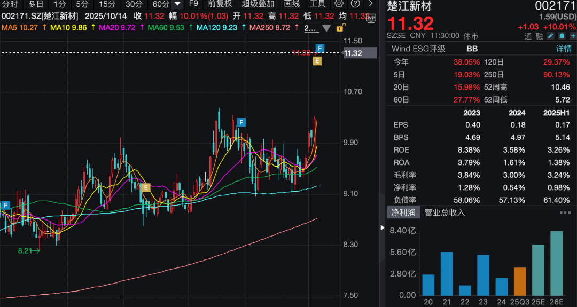Screen dimensions: 577x307
Task: Click the yellow E marker below price line
Action: click(x=317, y=61)
